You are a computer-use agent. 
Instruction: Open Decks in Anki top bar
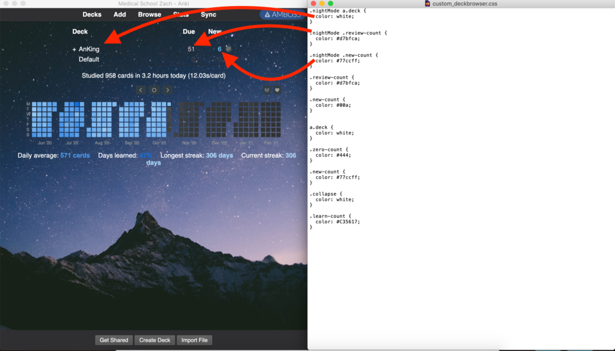(x=92, y=14)
